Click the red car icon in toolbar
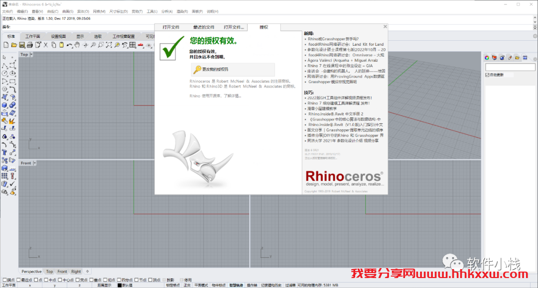 pos(140,45)
